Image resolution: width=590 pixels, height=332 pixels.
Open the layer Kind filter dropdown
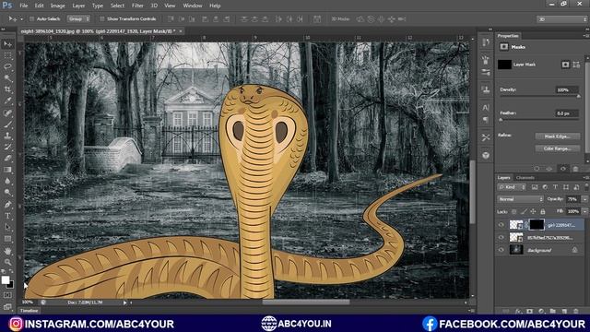coord(512,187)
